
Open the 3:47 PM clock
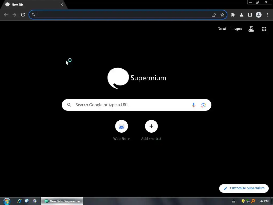[263, 201]
